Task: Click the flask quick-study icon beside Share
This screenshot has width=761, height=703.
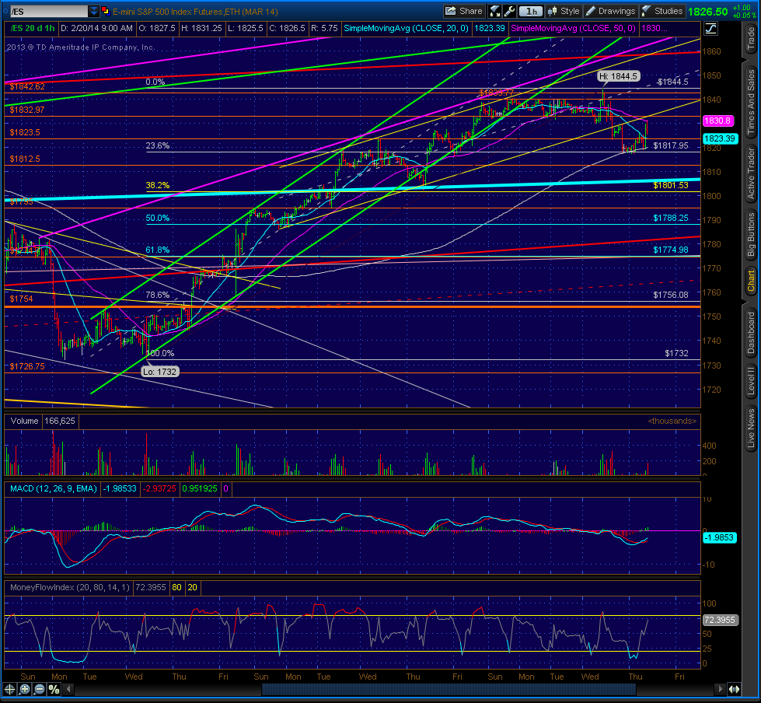Action: tap(494, 11)
